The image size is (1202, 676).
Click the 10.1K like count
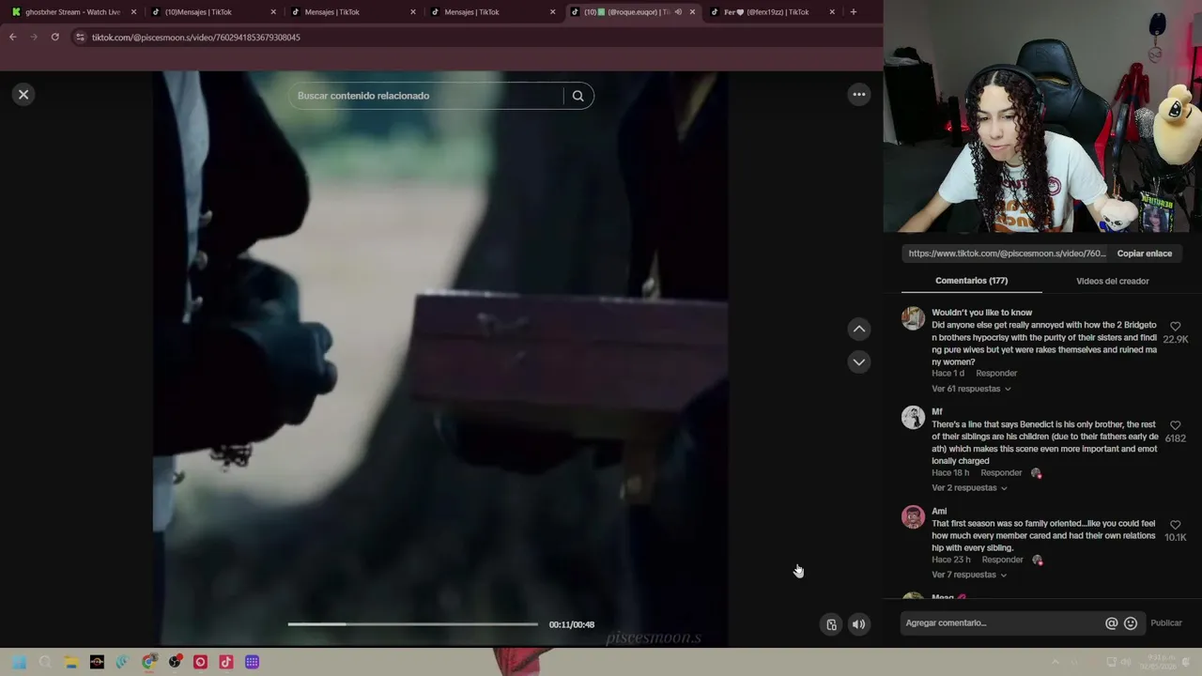click(1176, 538)
